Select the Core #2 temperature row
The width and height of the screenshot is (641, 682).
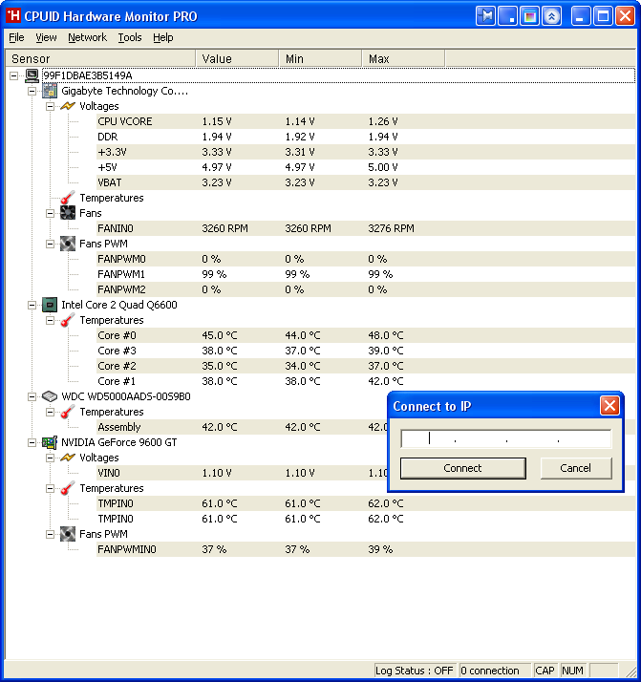point(366,366)
